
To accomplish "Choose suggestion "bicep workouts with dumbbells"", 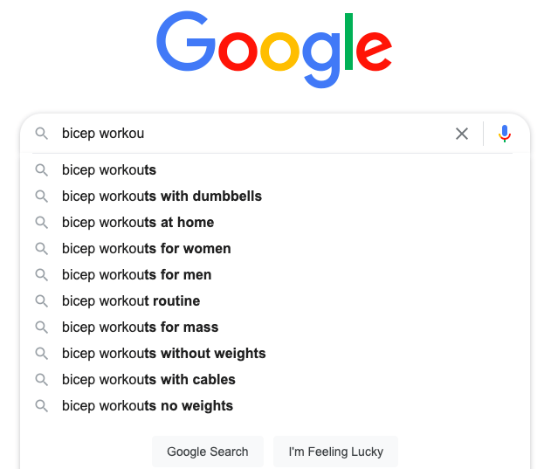I will pos(162,196).
